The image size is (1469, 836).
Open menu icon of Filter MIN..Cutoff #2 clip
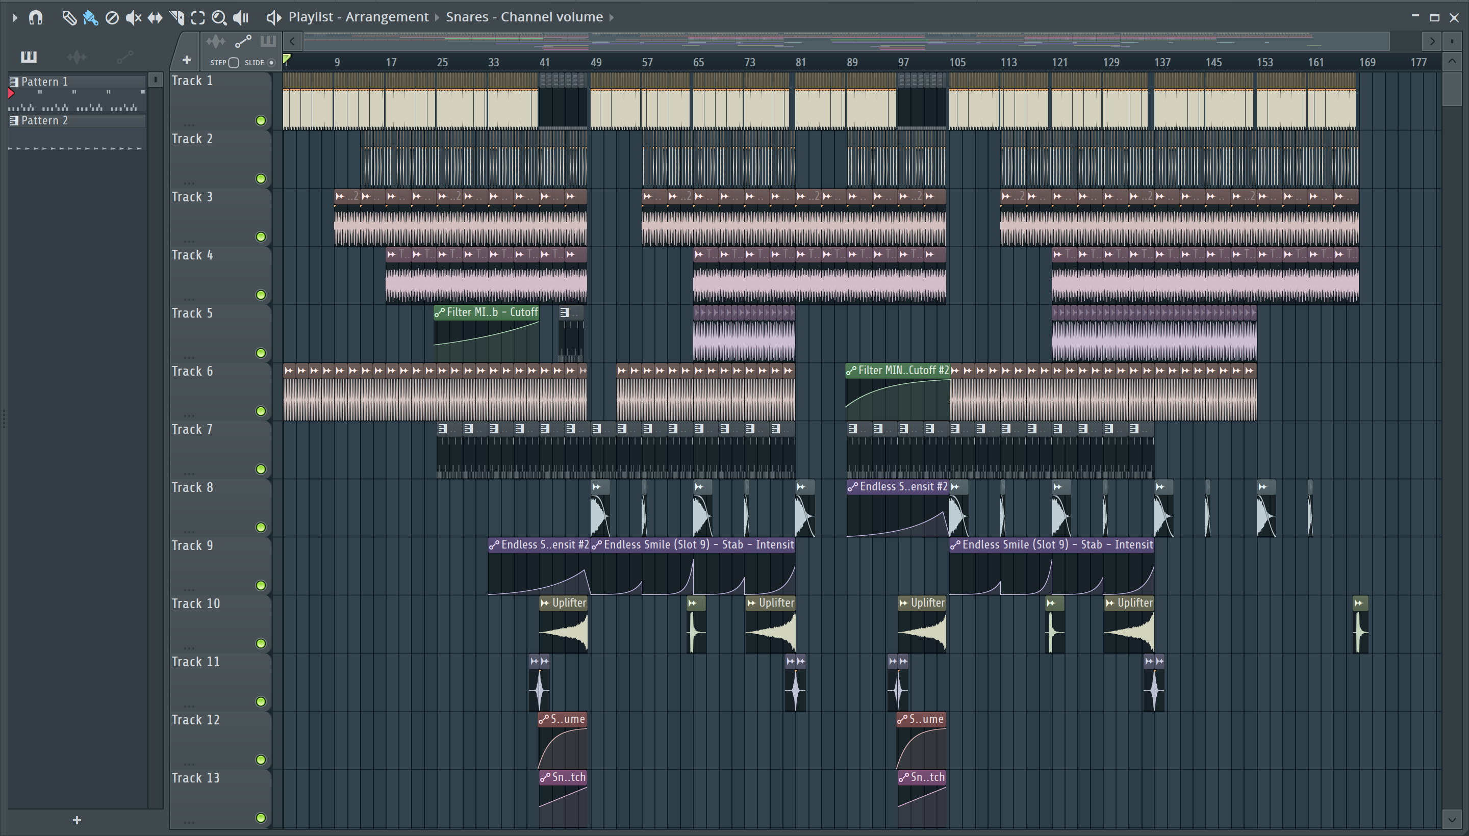[x=851, y=371]
